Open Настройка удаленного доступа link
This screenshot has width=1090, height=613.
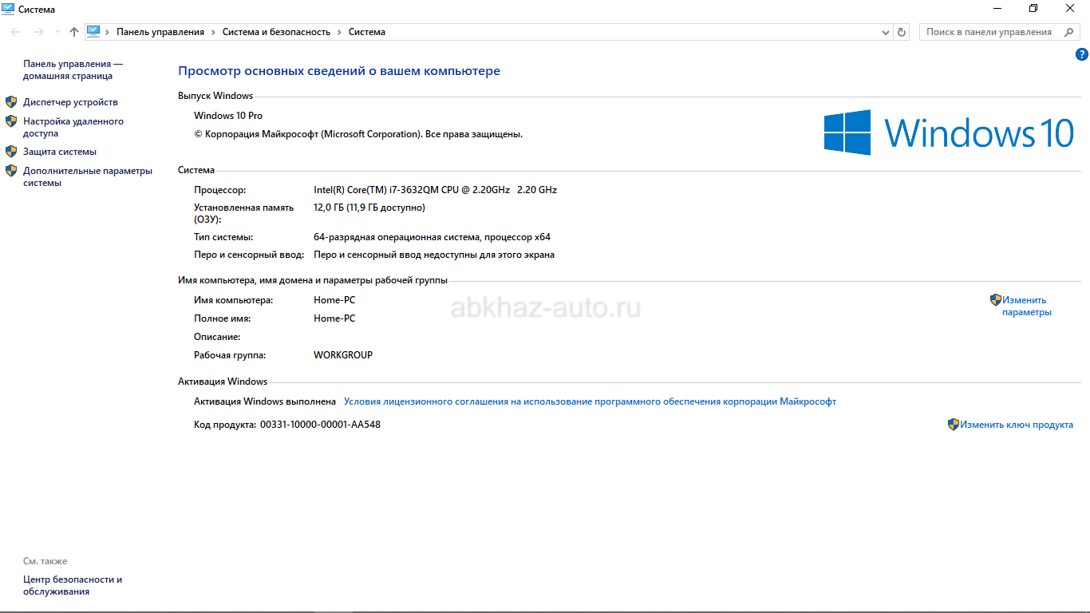pos(73,128)
